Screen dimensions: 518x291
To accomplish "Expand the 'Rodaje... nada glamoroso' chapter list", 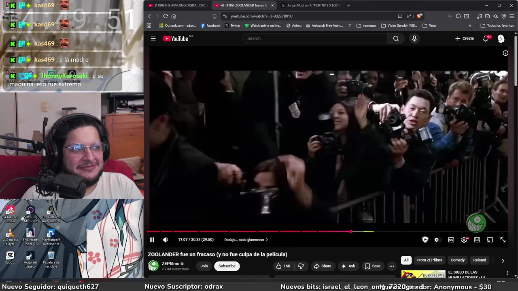I will pyautogui.click(x=246, y=240).
